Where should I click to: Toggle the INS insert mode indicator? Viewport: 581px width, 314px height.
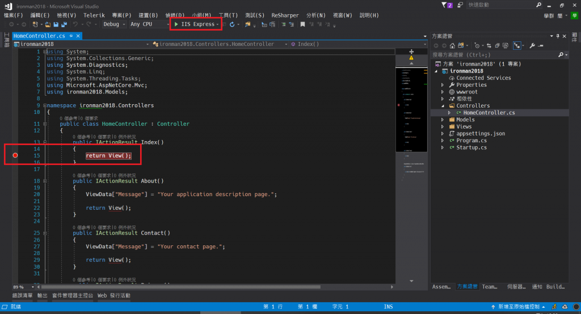click(388, 307)
